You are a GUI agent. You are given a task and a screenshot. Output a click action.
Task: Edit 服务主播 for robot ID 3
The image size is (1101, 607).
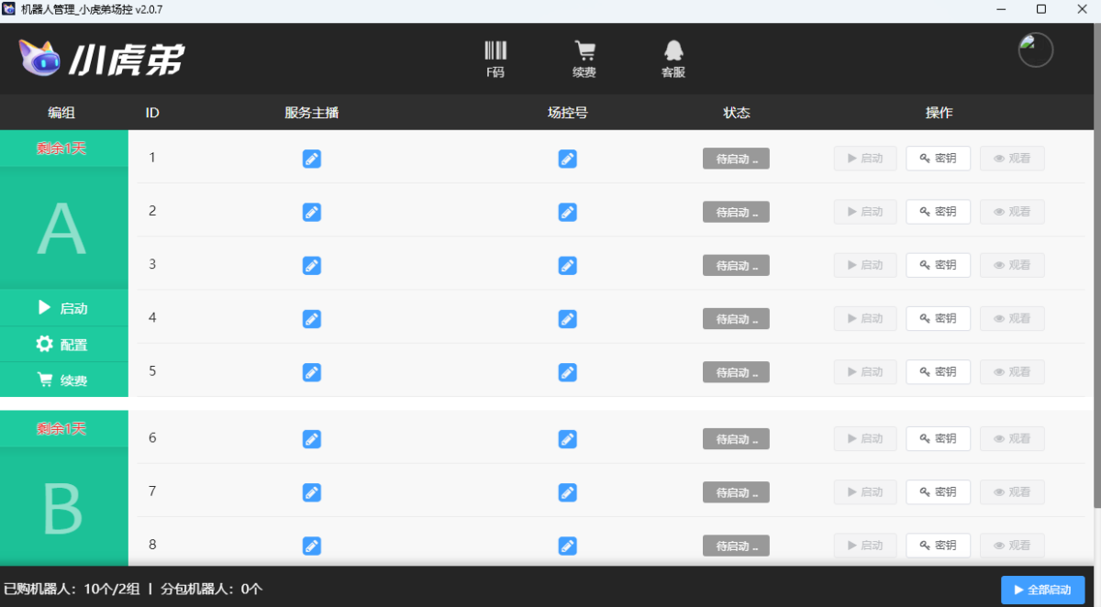coord(312,266)
